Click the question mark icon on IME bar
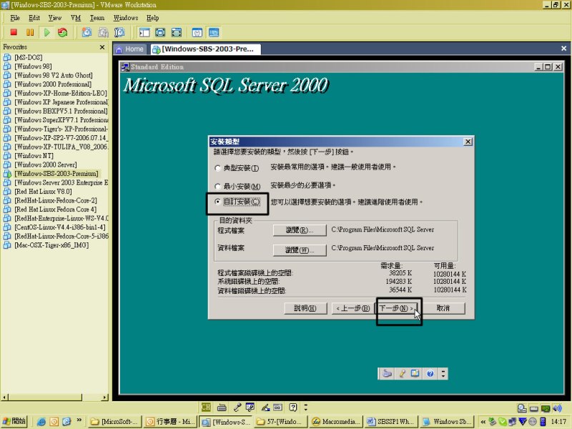 click(x=293, y=407)
